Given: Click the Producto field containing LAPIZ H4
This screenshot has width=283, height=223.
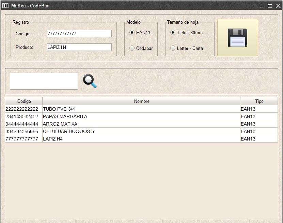Looking at the screenshot, I should click(x=79, y=47).
